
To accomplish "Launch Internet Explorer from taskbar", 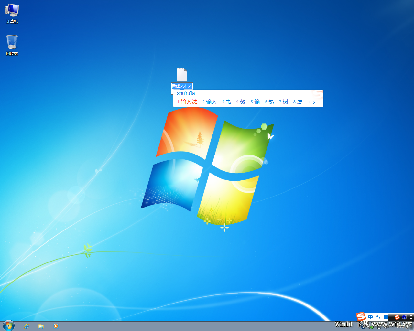I will coord(26,326).
